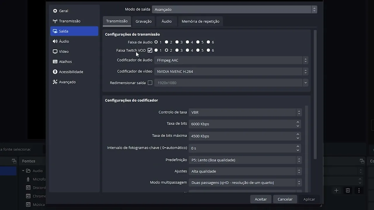Image resolution: width=374 pixels, height=210 pixels.
Task: Open the 1920x1080 resolution dropdown
Action: pyautogui.click(x=231, y=83)
